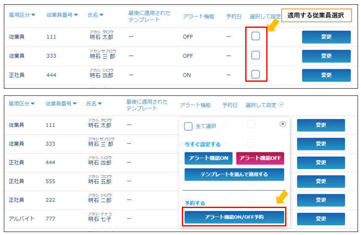Click employee number 333 in lower table
Screen dimensions: 361x235
51,144
